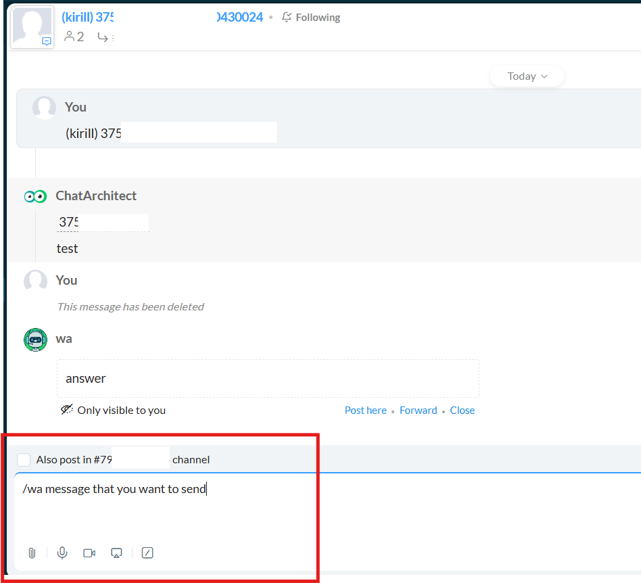Open the Today date dropdown

coord(527,76)
